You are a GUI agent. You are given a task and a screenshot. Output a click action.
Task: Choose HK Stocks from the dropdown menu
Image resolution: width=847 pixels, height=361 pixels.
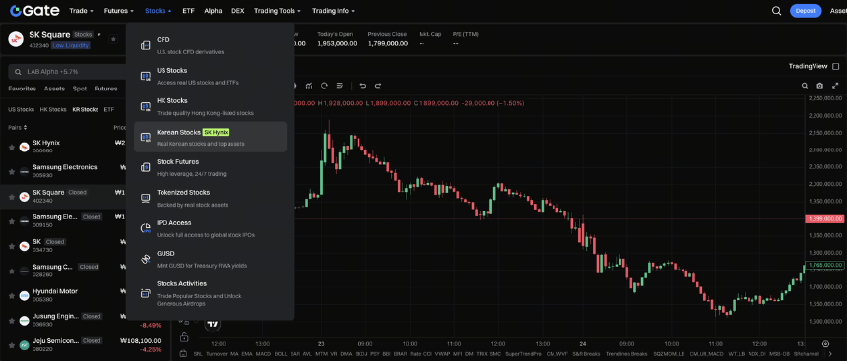210,106
